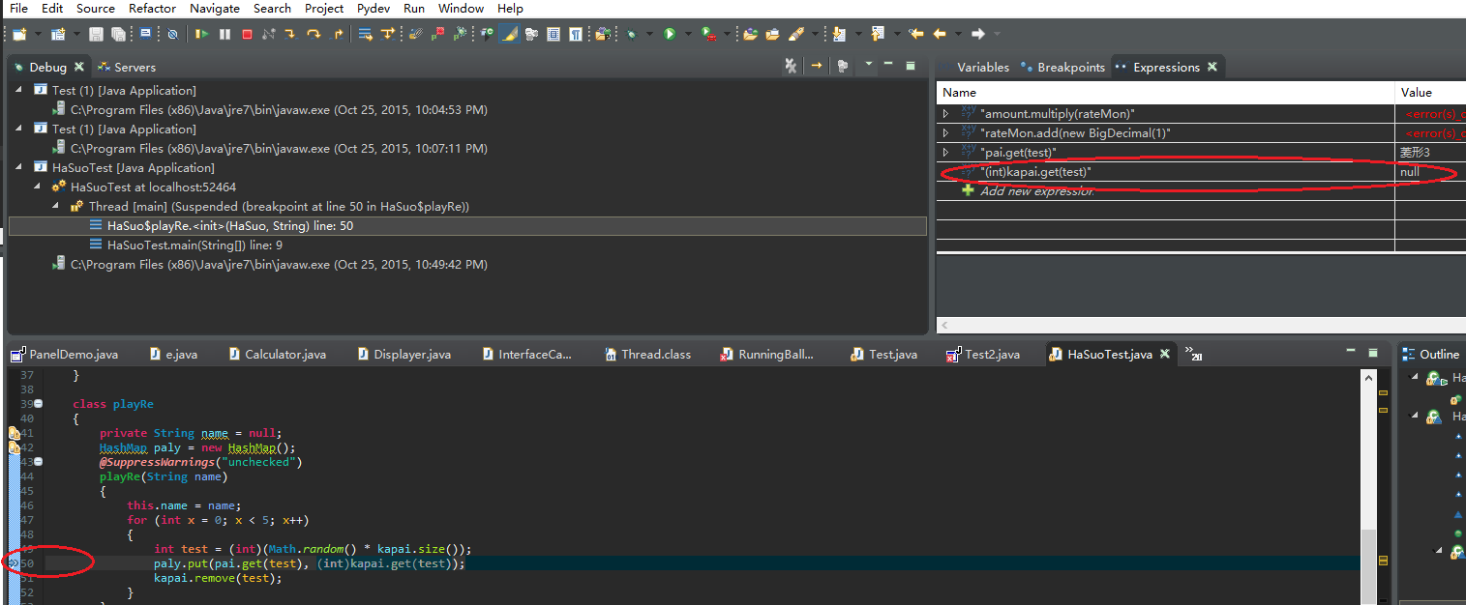1466x605 pixels.
Task: Open the Pydev menu
Action: point(374,8)
